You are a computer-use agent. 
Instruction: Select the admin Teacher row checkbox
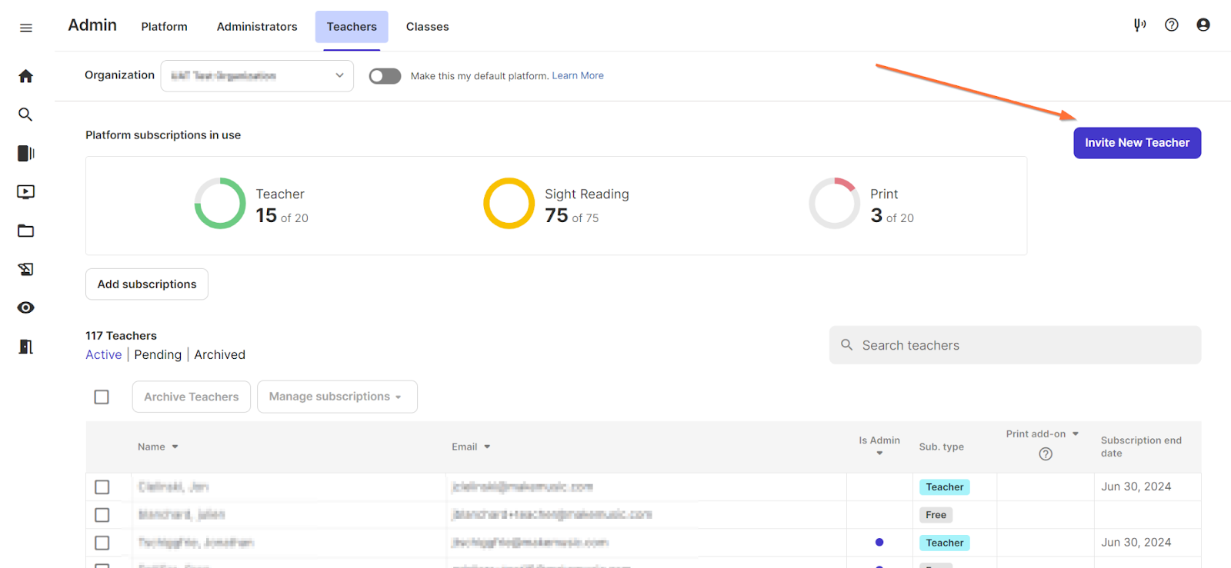(102, 543)
